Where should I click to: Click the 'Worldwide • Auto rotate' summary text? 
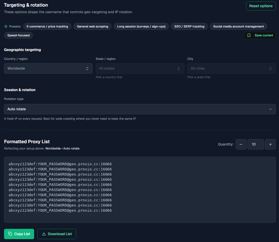(x=63, y=148)
